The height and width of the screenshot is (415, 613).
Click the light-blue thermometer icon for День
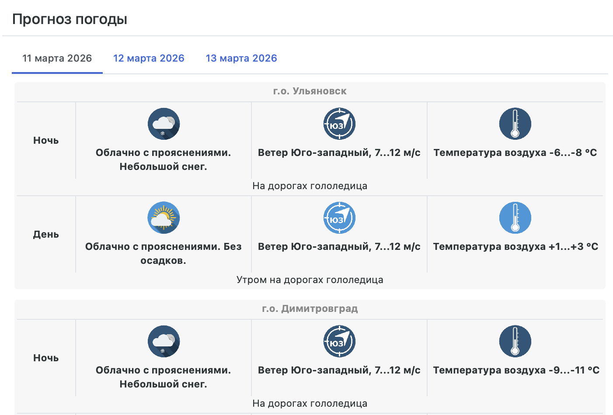(515, 218)
